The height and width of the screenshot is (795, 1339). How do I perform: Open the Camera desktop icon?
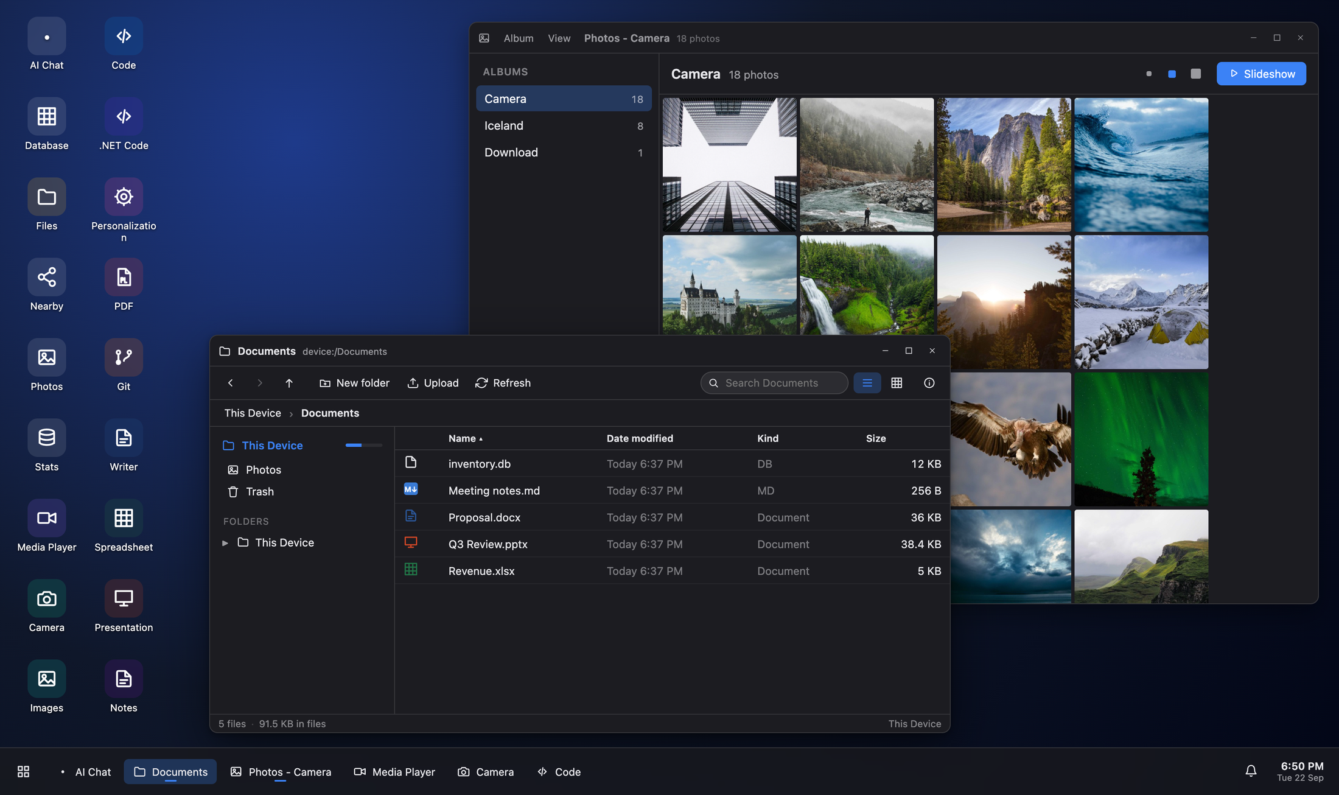coord(47,607)
